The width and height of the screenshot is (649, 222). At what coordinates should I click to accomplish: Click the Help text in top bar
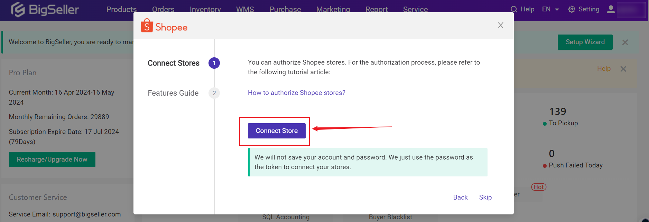coord(527,9)
